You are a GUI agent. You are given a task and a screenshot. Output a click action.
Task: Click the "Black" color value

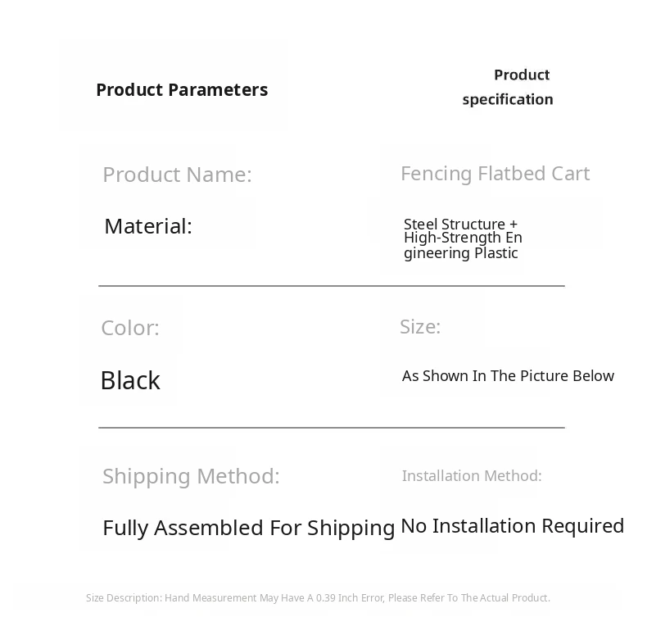tap(130, 380)
